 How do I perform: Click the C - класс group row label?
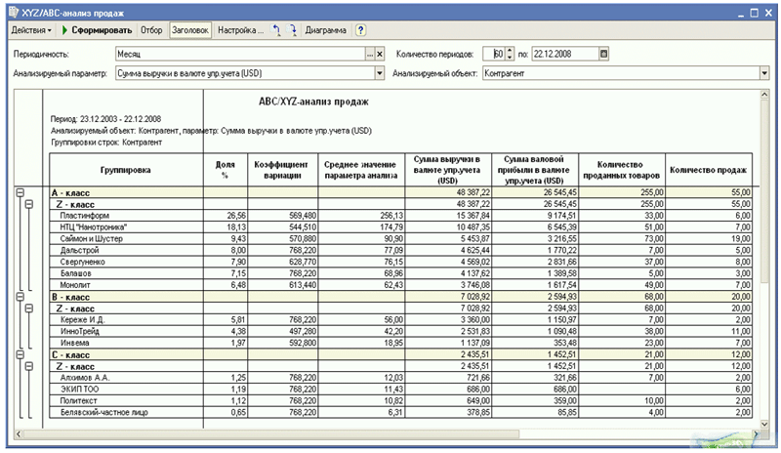coord(70,354)
